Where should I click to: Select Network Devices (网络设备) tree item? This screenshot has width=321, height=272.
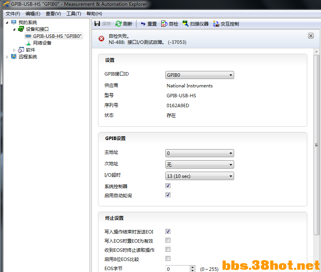click(x=42, y=43)
